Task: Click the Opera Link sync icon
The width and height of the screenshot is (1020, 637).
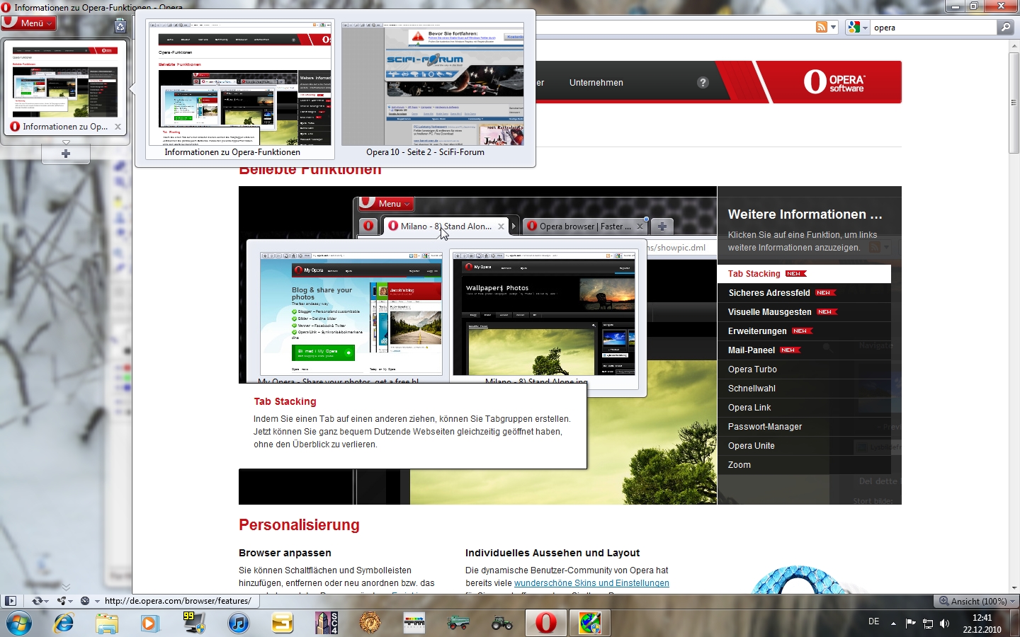Action: [37, 601]
